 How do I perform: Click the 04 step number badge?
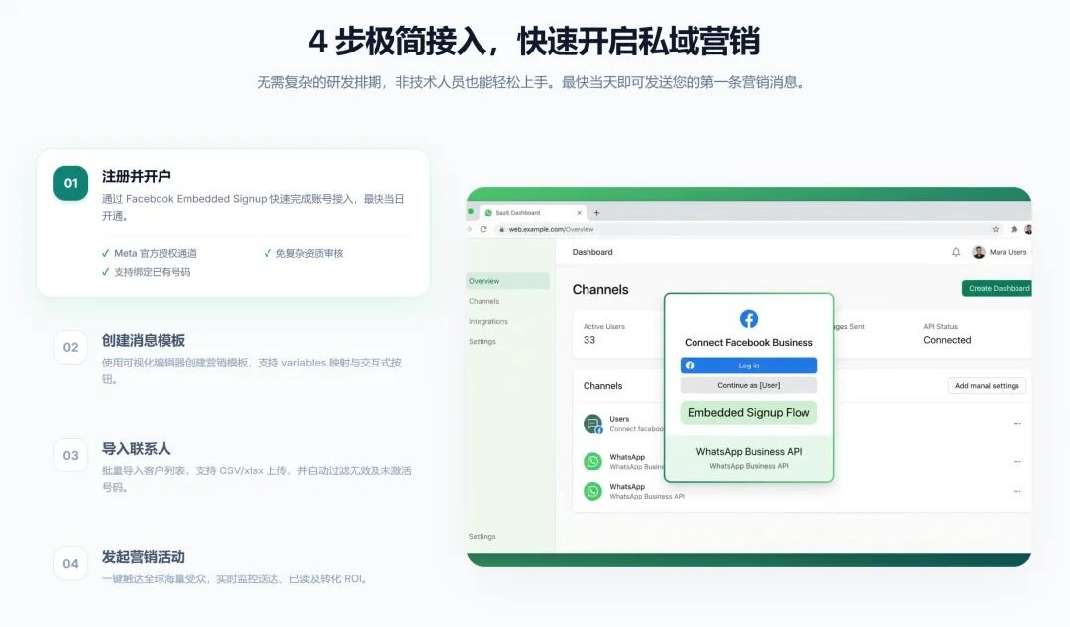(x=71, y=564)
